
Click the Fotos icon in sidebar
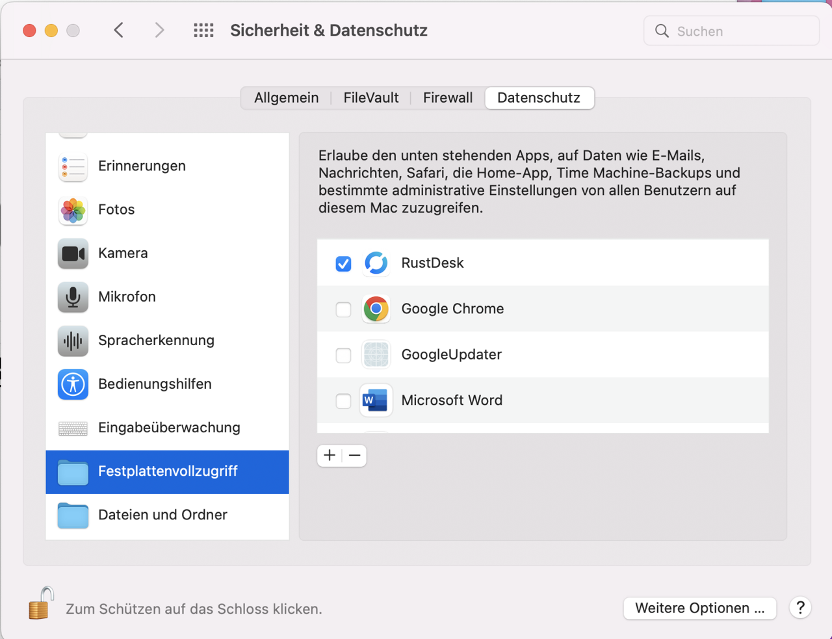coord(73,210)
